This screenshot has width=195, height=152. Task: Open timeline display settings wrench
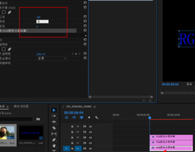[x=97, y=117]
